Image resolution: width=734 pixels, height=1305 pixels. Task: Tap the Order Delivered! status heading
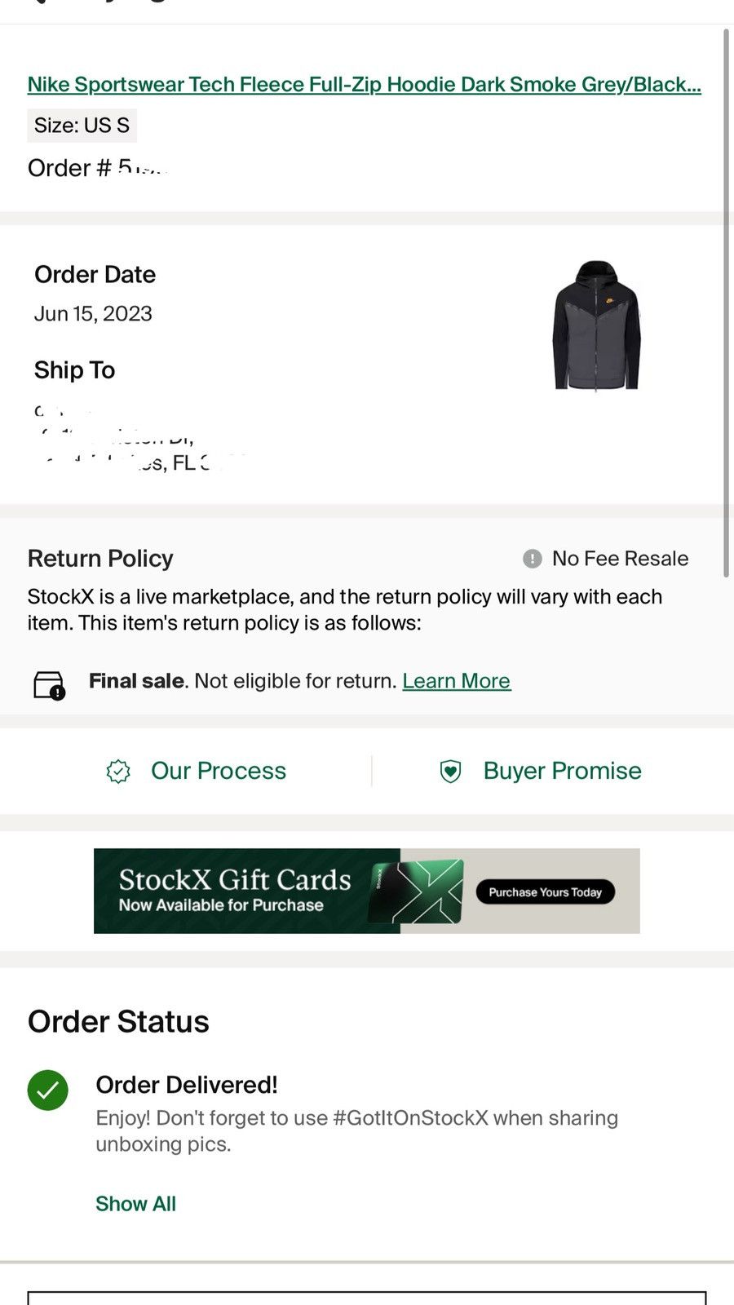coord(187,1085)
